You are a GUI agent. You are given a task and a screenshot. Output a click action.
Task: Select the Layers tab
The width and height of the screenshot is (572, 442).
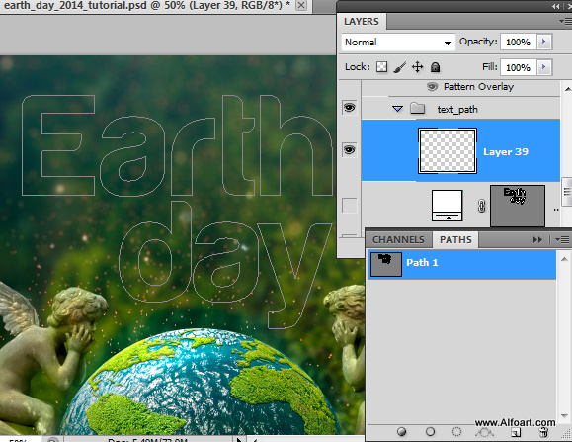362,22
